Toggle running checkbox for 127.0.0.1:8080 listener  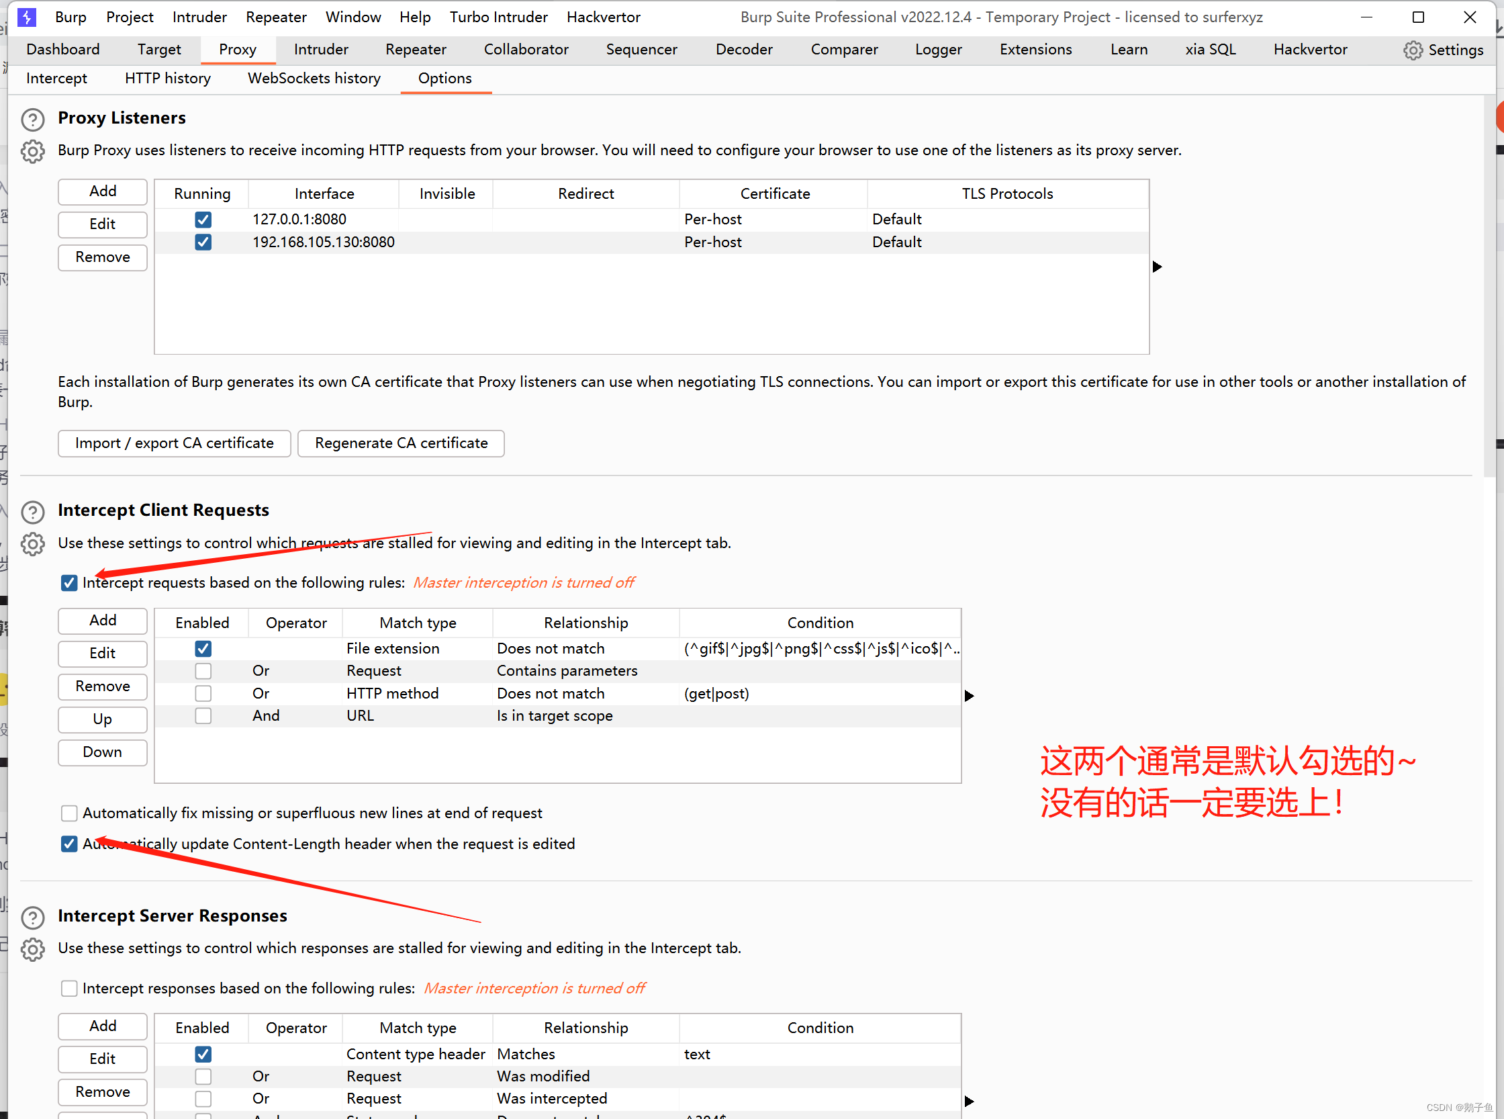[x=203, y=220]
